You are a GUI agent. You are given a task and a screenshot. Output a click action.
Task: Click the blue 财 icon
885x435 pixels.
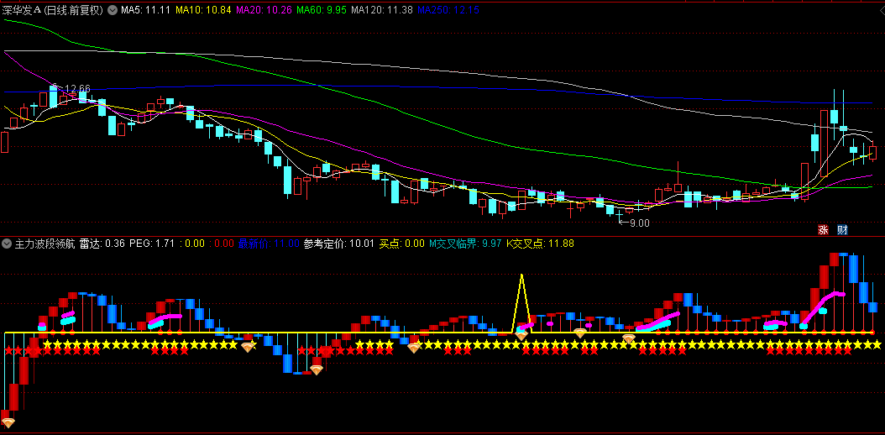842,229
